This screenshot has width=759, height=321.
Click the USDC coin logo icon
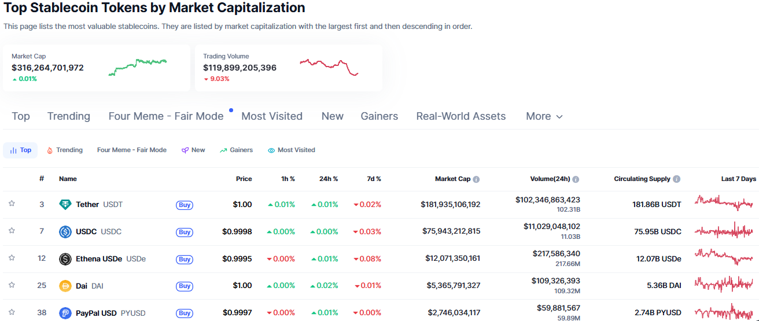click(65, 232)
